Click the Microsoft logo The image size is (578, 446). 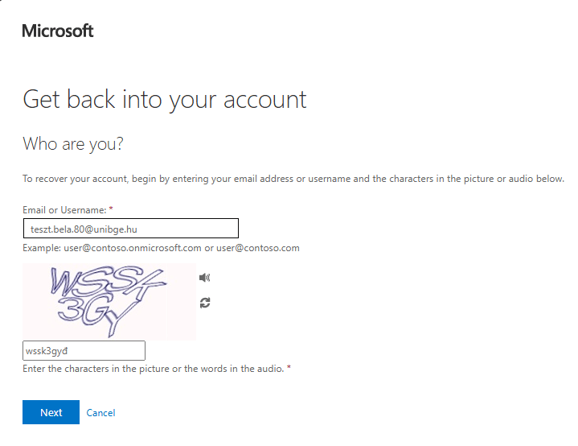58,31
